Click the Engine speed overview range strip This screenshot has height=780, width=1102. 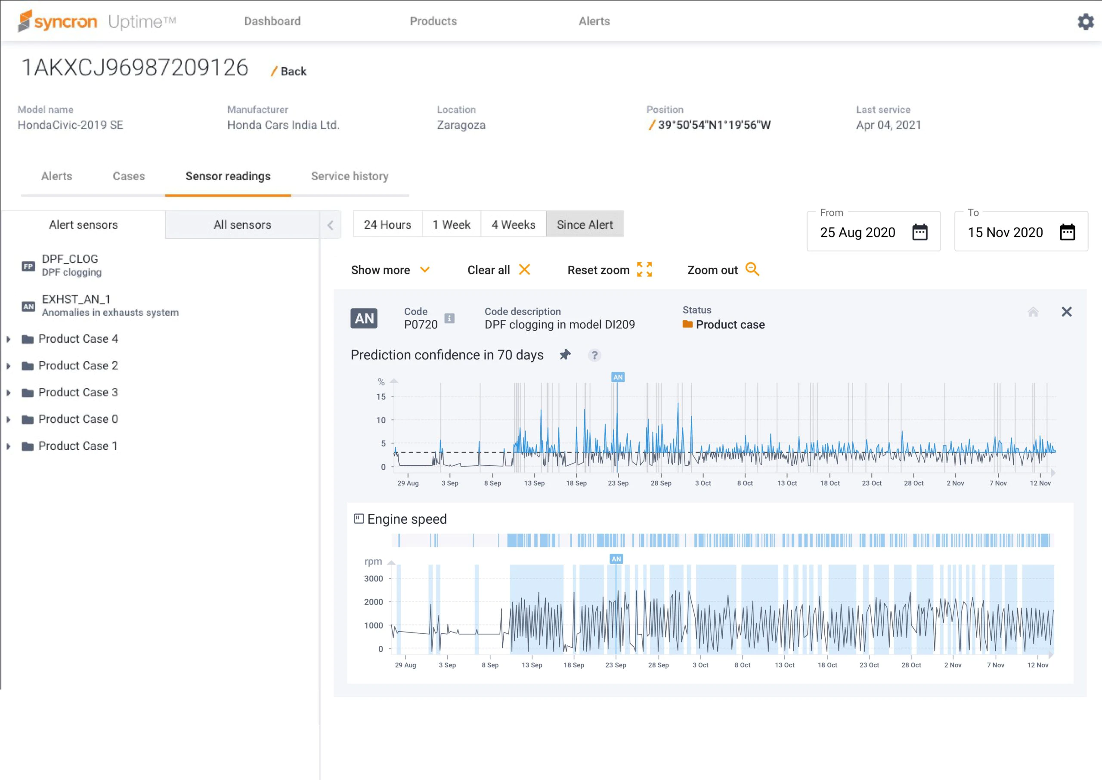click(x=723, y=540)
